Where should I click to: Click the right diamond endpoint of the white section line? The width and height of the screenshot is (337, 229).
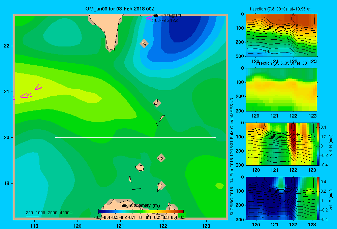click(x=215, y=137)
